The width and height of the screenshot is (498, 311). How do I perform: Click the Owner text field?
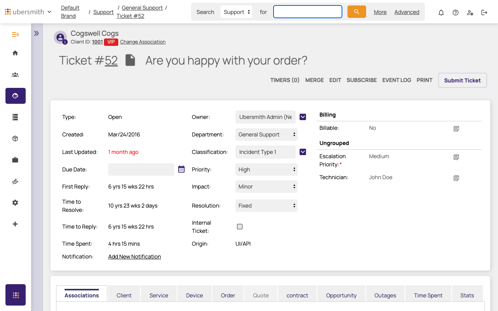[265, 117]
